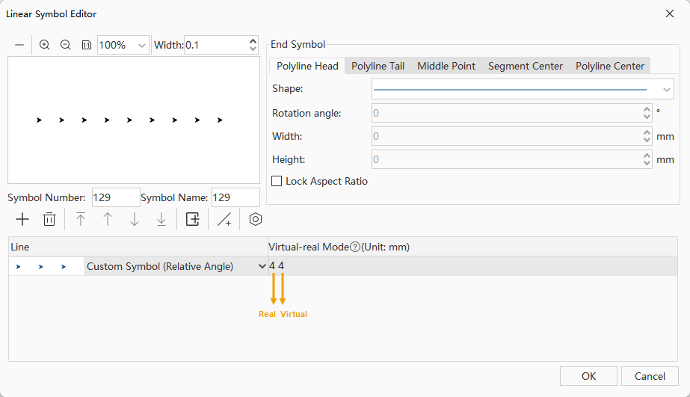Click the zoom out magnifier icon
Screen dimensions: 690x397
point(66,45)
